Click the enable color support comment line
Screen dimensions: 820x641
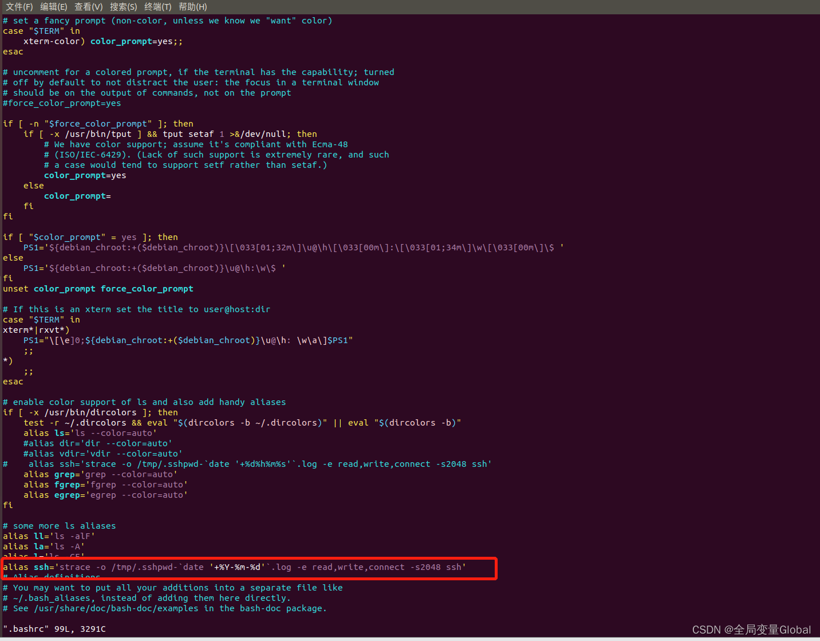click(144, 402)
